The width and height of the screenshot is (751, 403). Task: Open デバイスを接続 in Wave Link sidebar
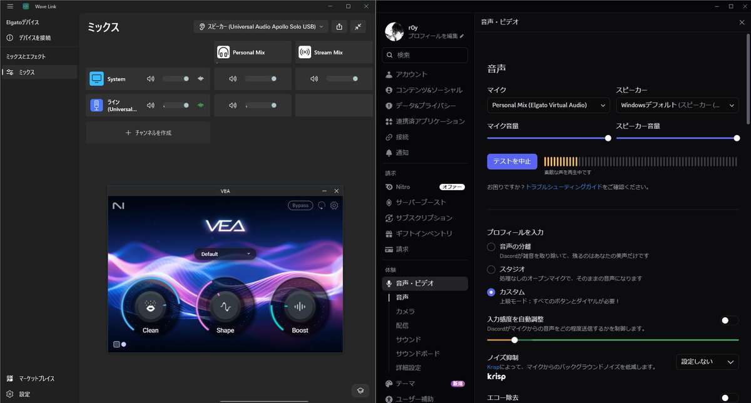click(x=39, y=38)
